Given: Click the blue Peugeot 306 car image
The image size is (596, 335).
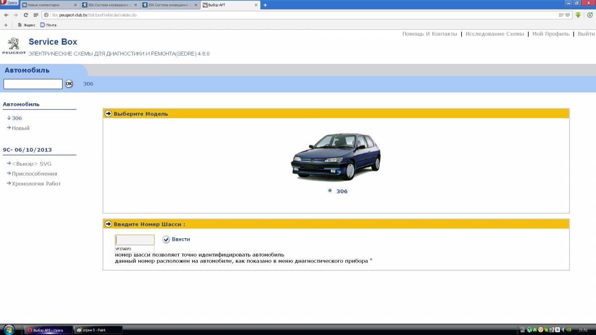Looking at the screenshot, I should coord(335,156).
